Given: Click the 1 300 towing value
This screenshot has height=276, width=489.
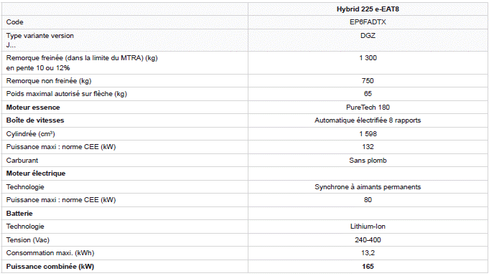Looking at the screenshot, I should pyautogui.click(x=368, y=58).
